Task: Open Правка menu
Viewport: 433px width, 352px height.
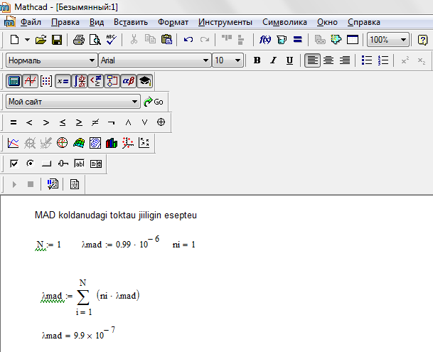Action: point(65,22)
